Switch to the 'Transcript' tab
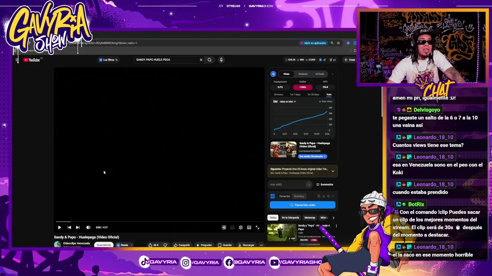This screenshot has height=276, width=492. [284, 196]
